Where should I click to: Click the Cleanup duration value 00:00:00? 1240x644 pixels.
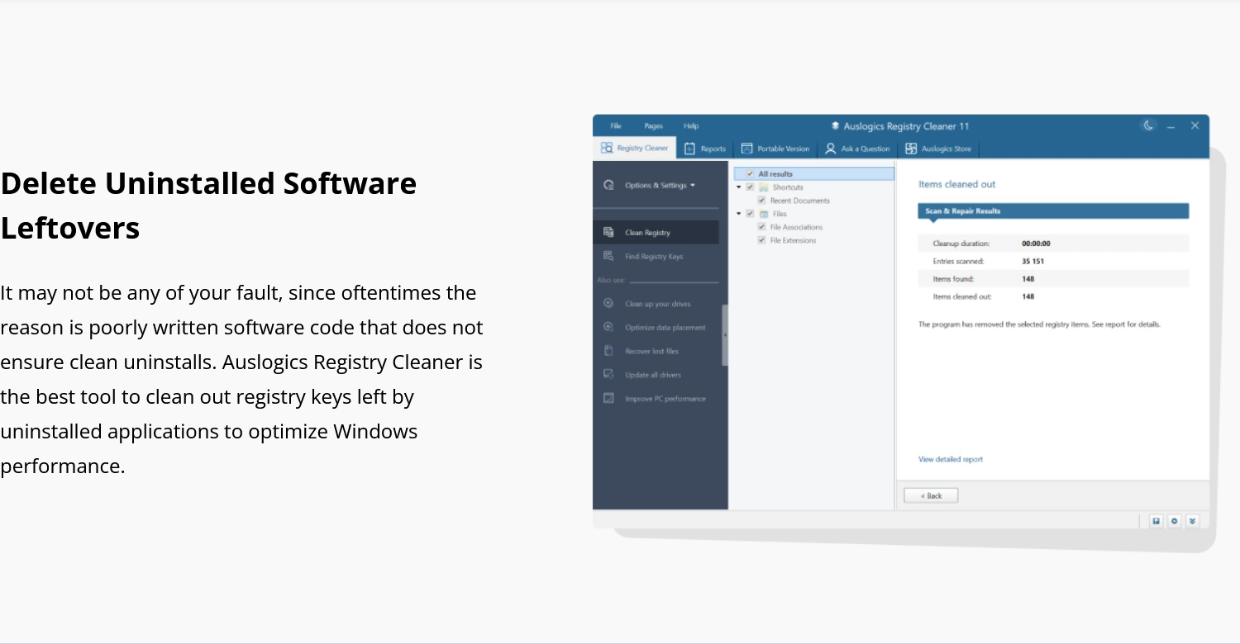(x=1036, y=244)
